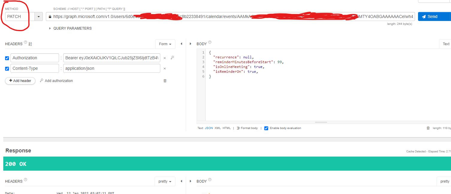Uncheck the Authorization header checkbox
Screen dimensions: 451x194
[7, 58]
